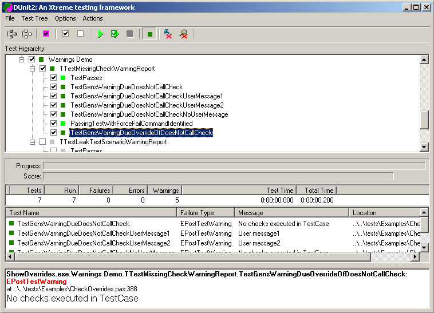The width and height of the screenshot is (434, 313).
Task: Click the checked checkbox toolbar icon
Action: coord(66,34)
